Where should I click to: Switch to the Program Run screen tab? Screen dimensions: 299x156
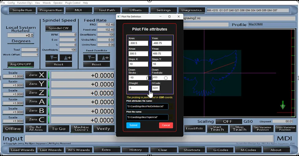click(50, 10)
